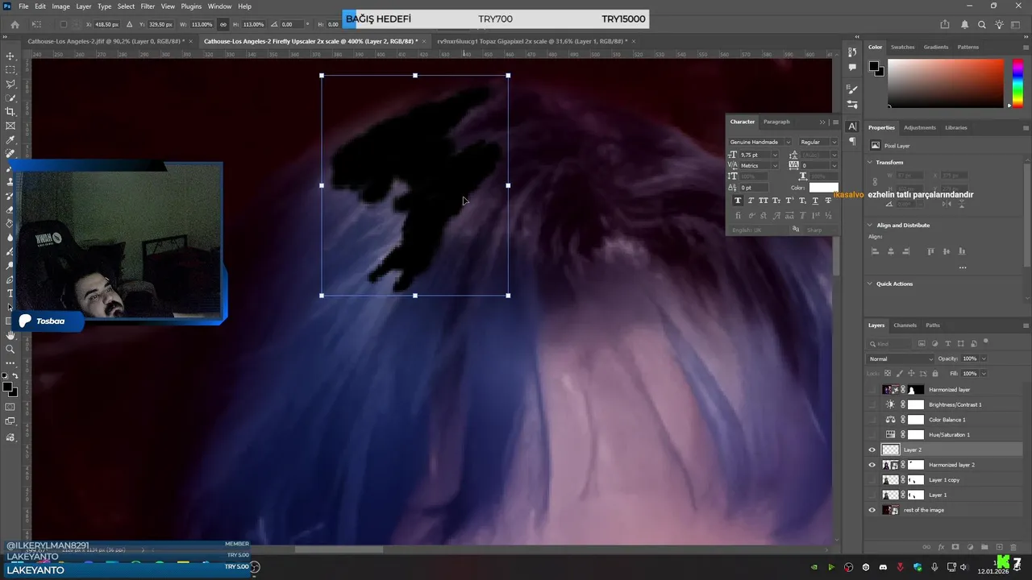Select the Lasso tool
Viewport: 1032px width, 580px height.
point(10,84)
